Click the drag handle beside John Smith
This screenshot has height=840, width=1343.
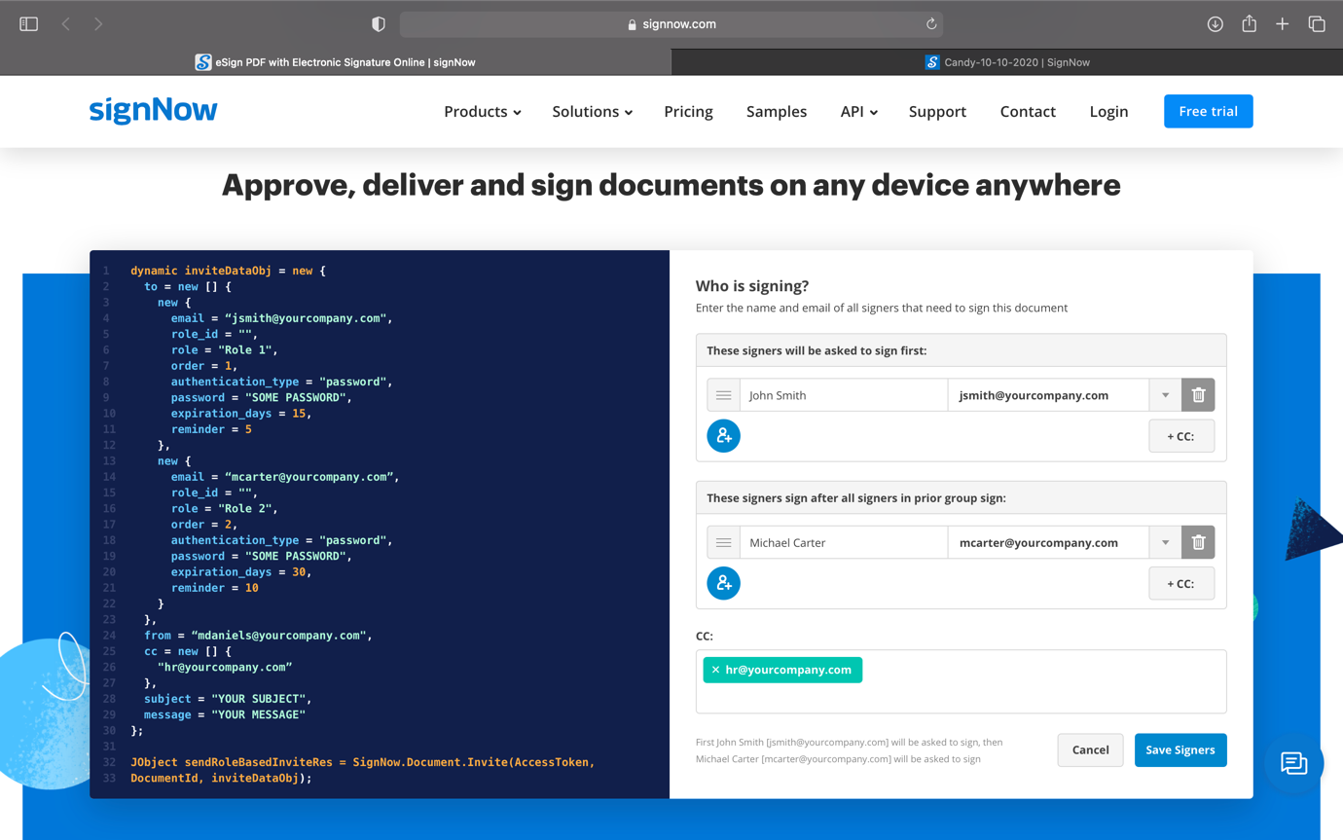(x=723, y=395)
